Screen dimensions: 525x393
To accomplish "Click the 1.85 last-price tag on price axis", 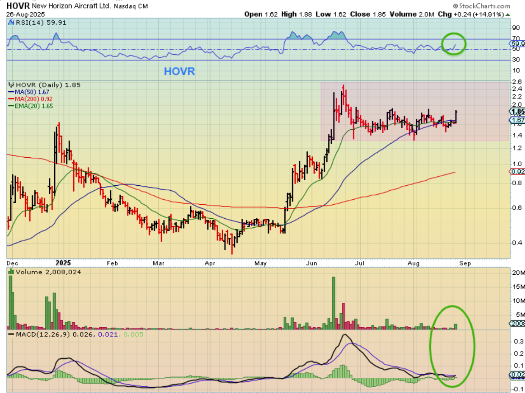I will [518, 111].
